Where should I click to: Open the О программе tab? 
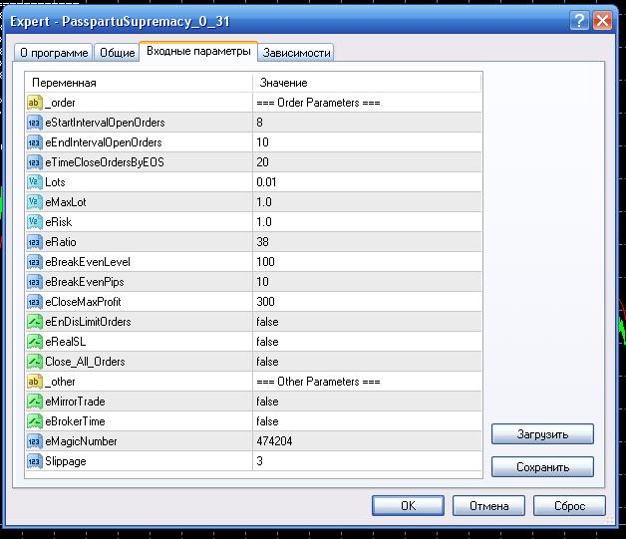(x=54, y=53)
